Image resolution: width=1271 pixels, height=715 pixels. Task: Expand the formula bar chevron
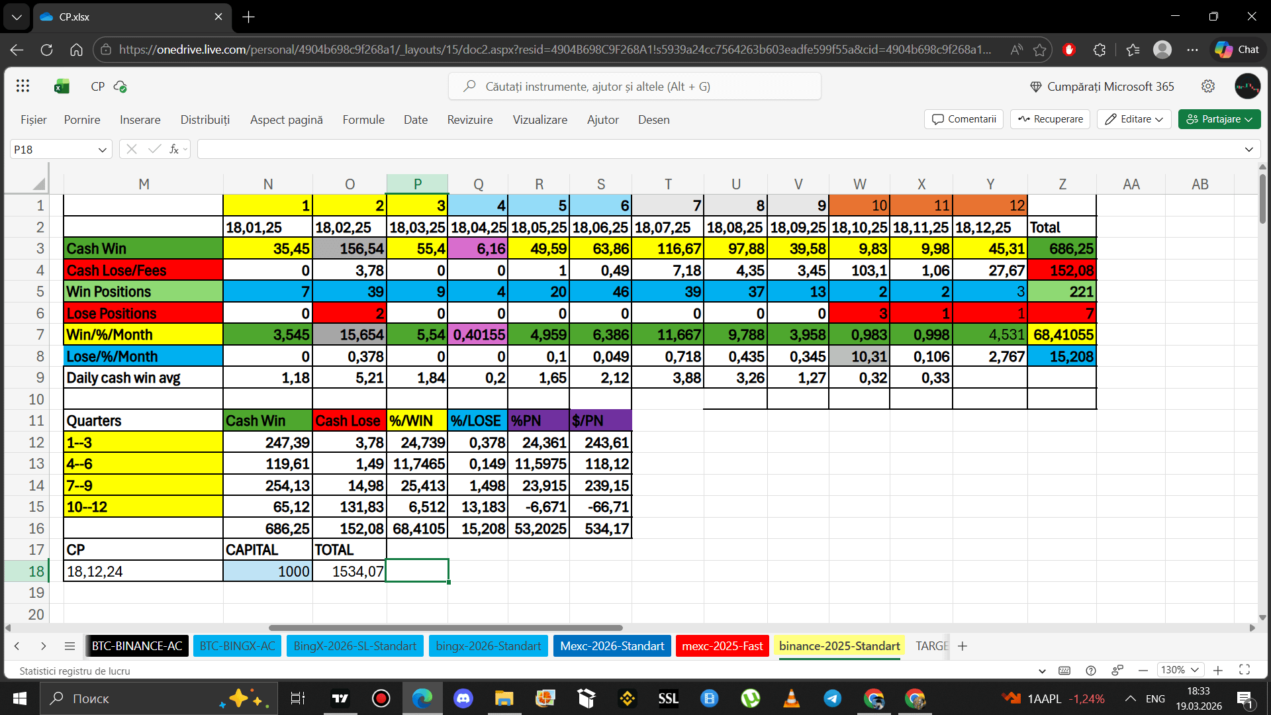pos(1248,150)
